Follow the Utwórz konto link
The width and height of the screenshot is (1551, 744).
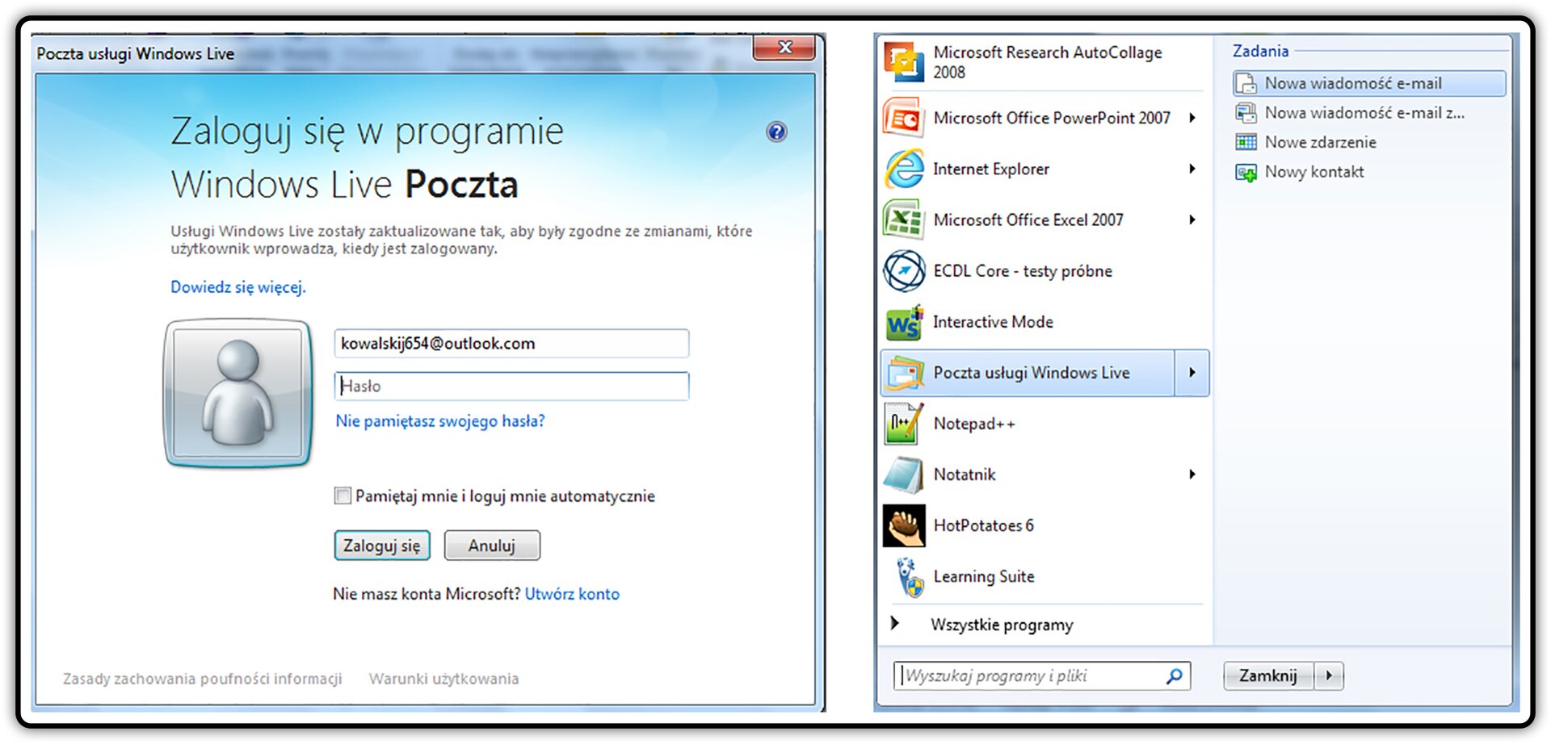pos(572,594)
